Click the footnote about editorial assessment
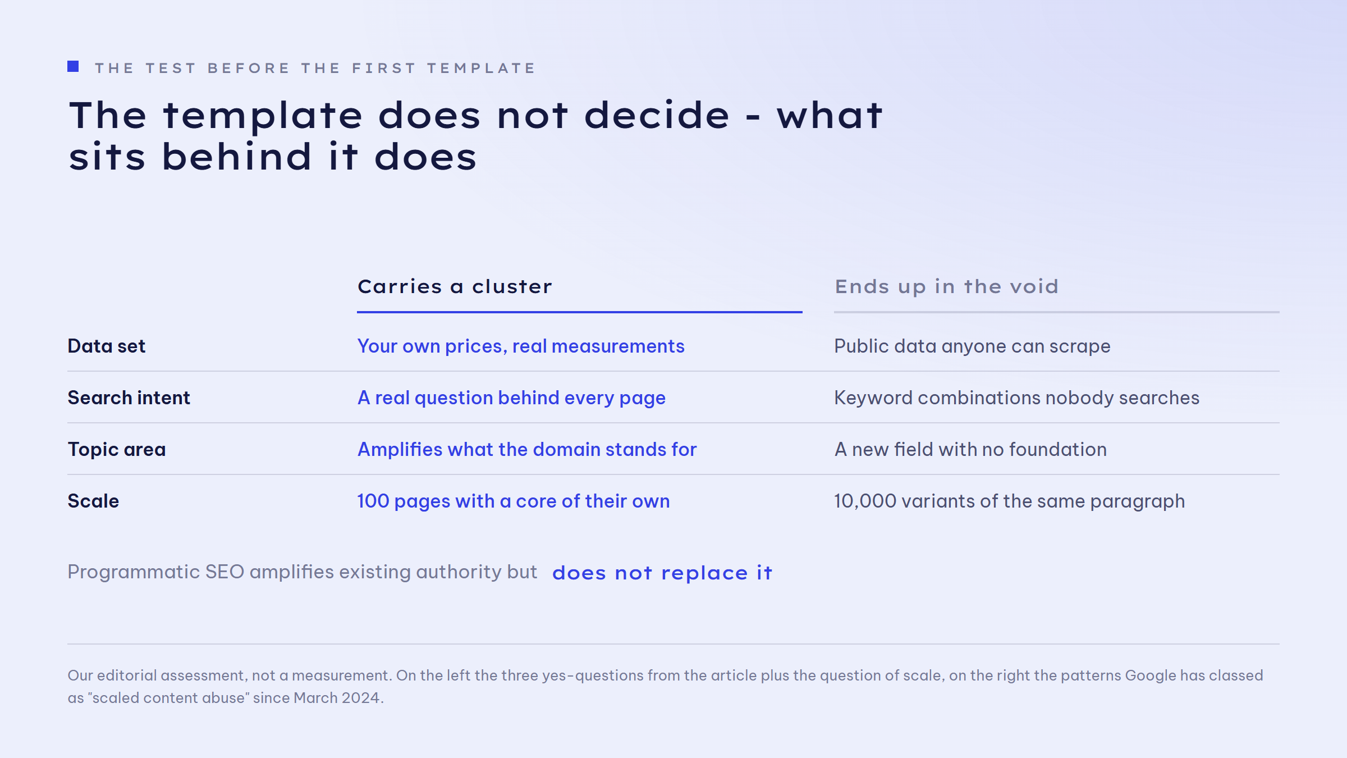Image resolution: width=1347 pixels, height=758 pixels. 665,687
